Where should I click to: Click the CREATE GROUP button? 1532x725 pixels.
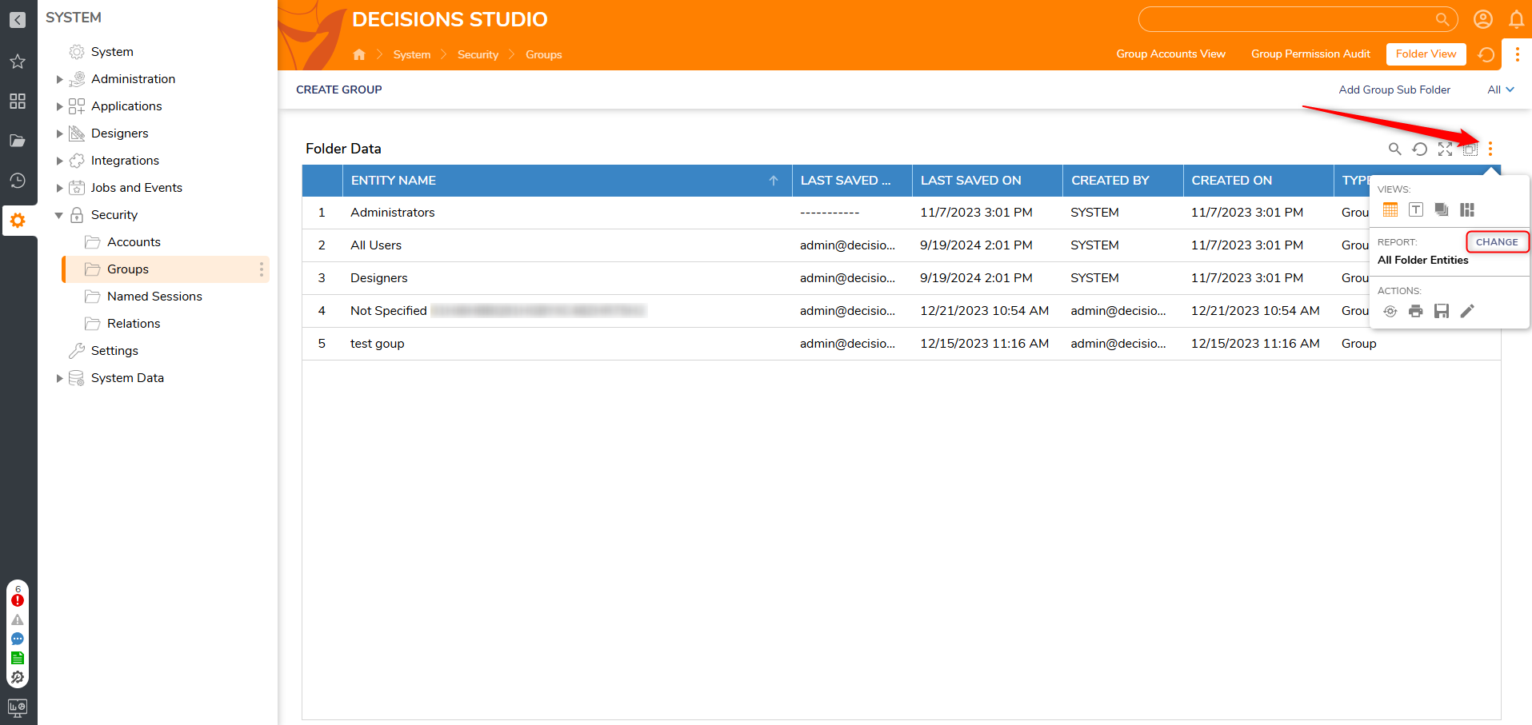tap(339, 90)
